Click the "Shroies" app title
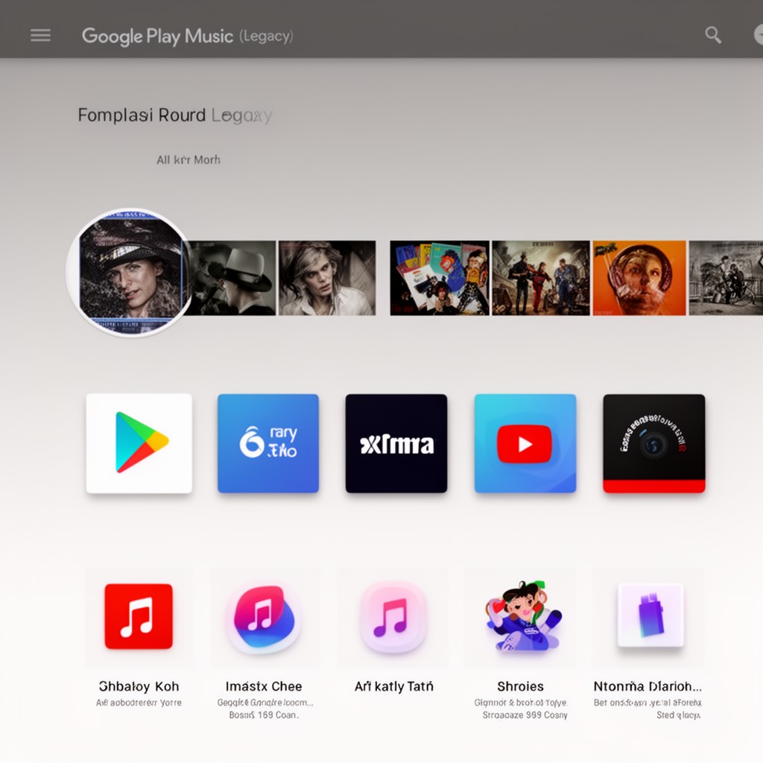Viewport: 763px width, 763px height. tap(520, 686)
